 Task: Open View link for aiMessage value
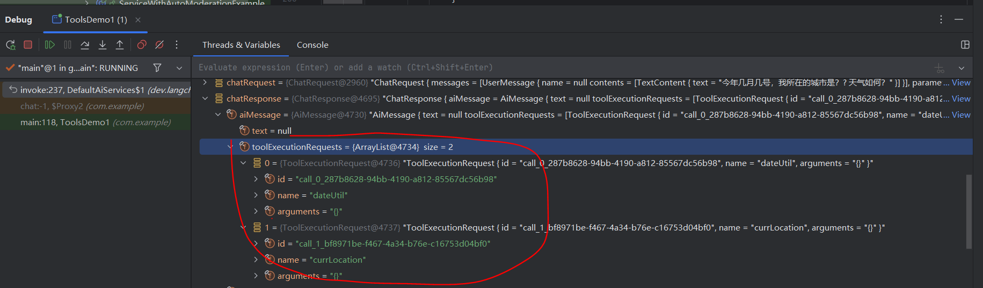click(x=961, y=115)
